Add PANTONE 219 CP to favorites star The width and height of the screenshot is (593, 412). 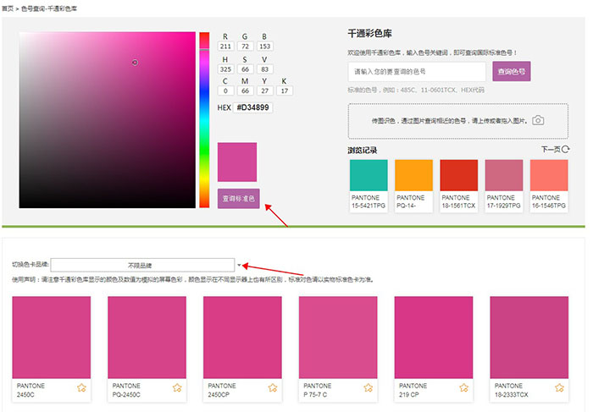[x=463, y=388]
